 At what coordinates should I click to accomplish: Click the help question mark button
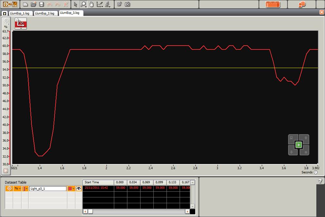(x=320, y=181)
